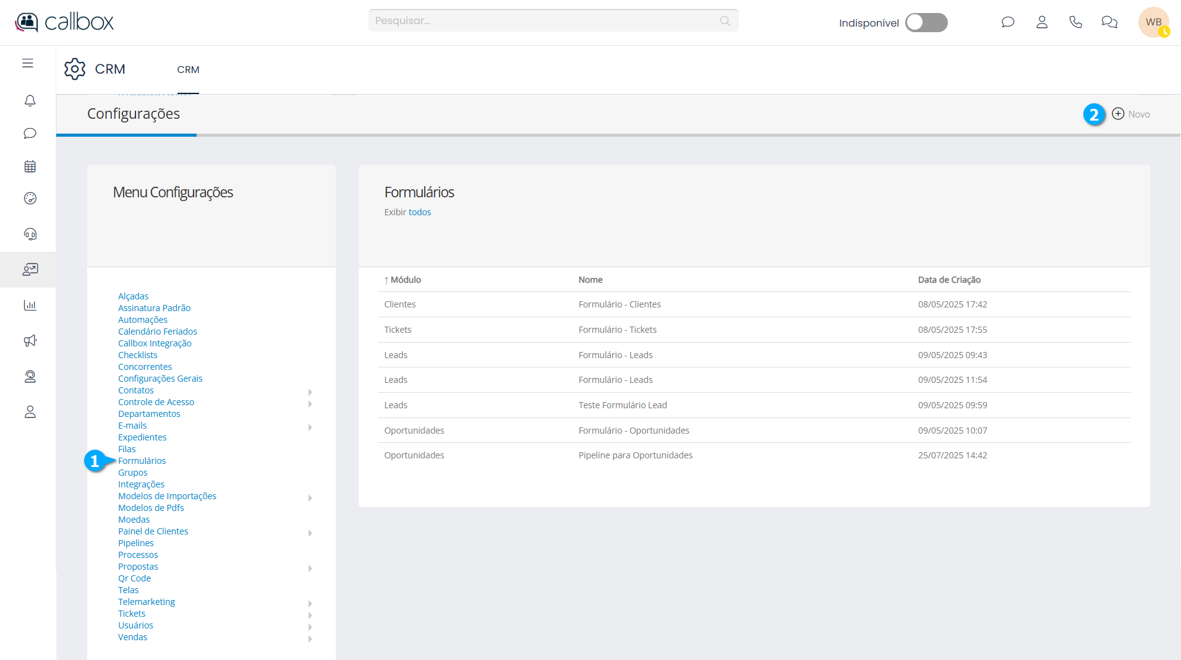The height and width of the screenshot is (660, 1181).
Task: Select the CRM tab
Action: click(x=188, y=70)
